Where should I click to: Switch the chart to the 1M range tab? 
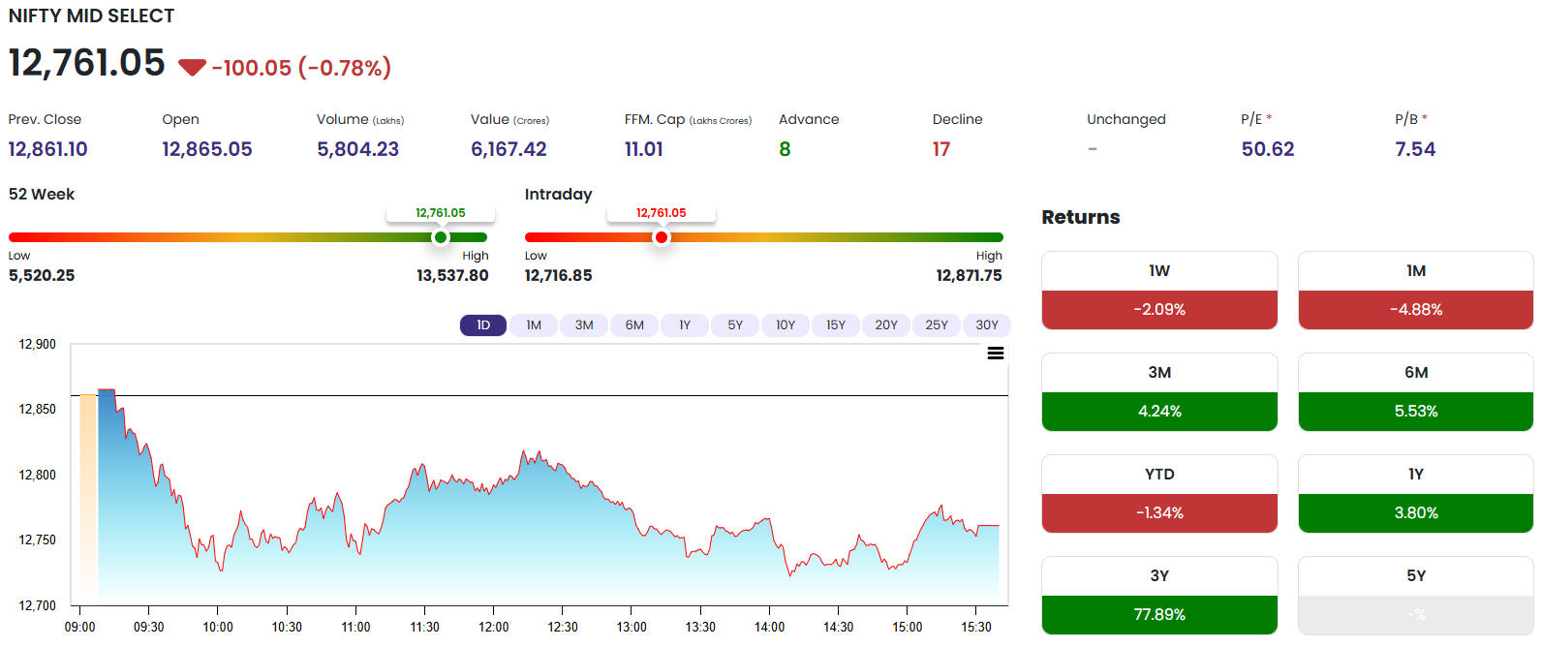(x=534, y=325)
